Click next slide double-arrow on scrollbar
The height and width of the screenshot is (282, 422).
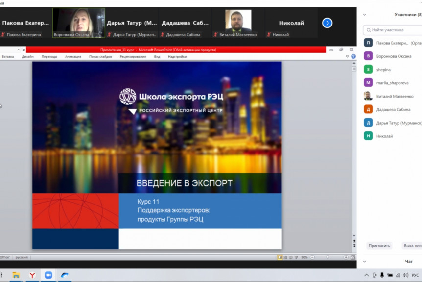(354, 245)
